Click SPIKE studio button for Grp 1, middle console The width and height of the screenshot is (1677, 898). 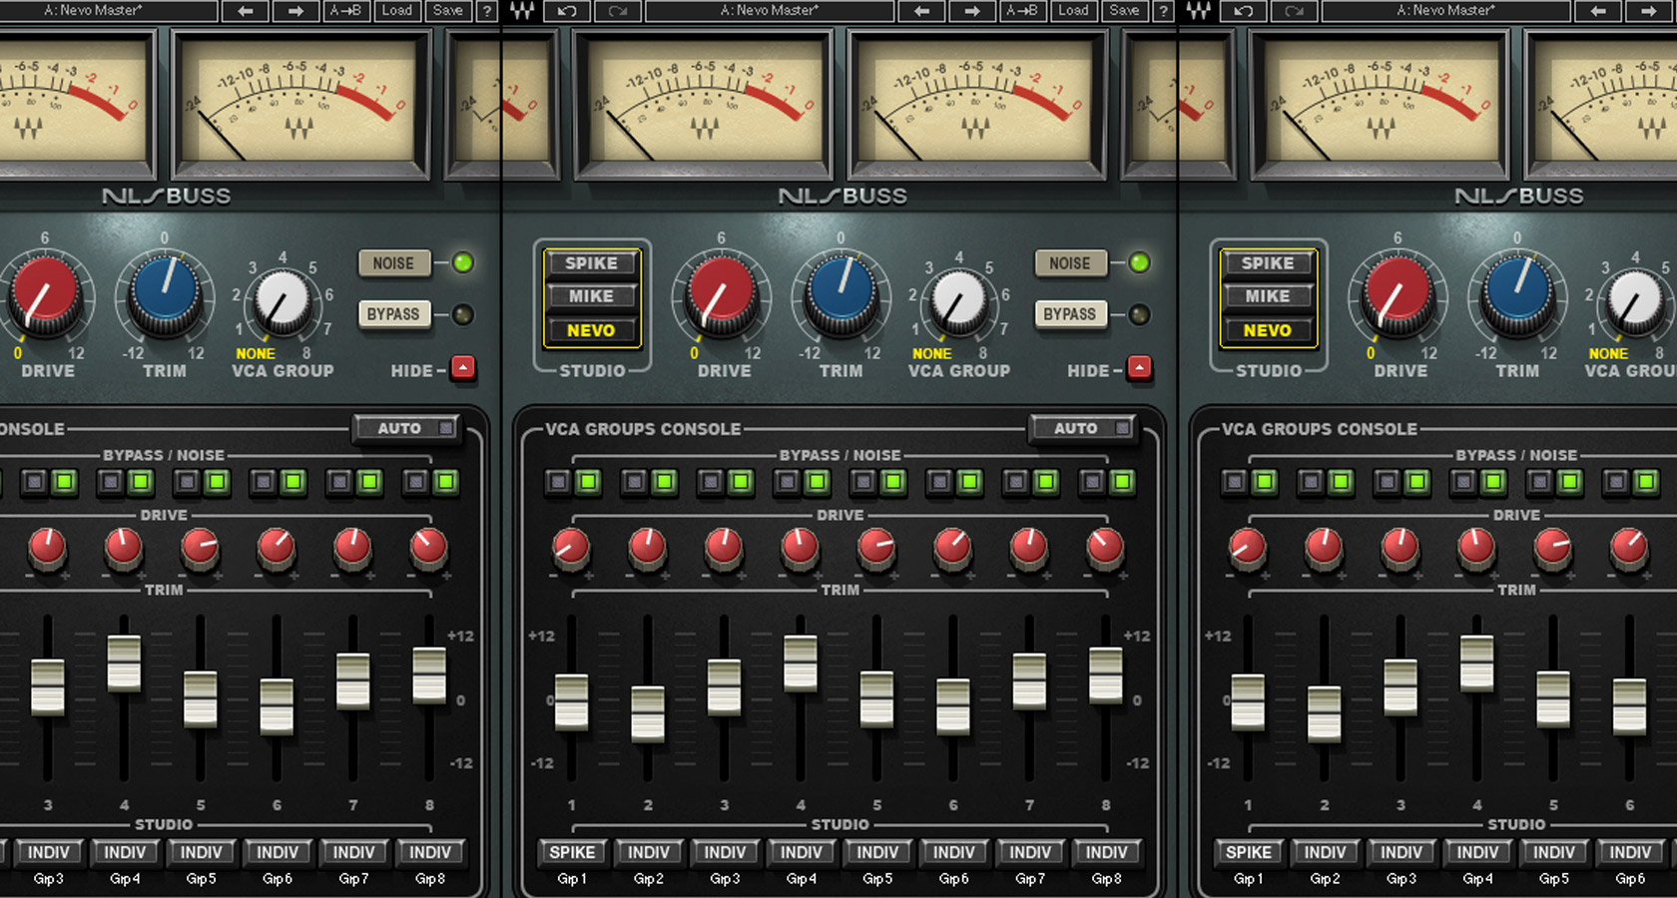click(572, 852)
